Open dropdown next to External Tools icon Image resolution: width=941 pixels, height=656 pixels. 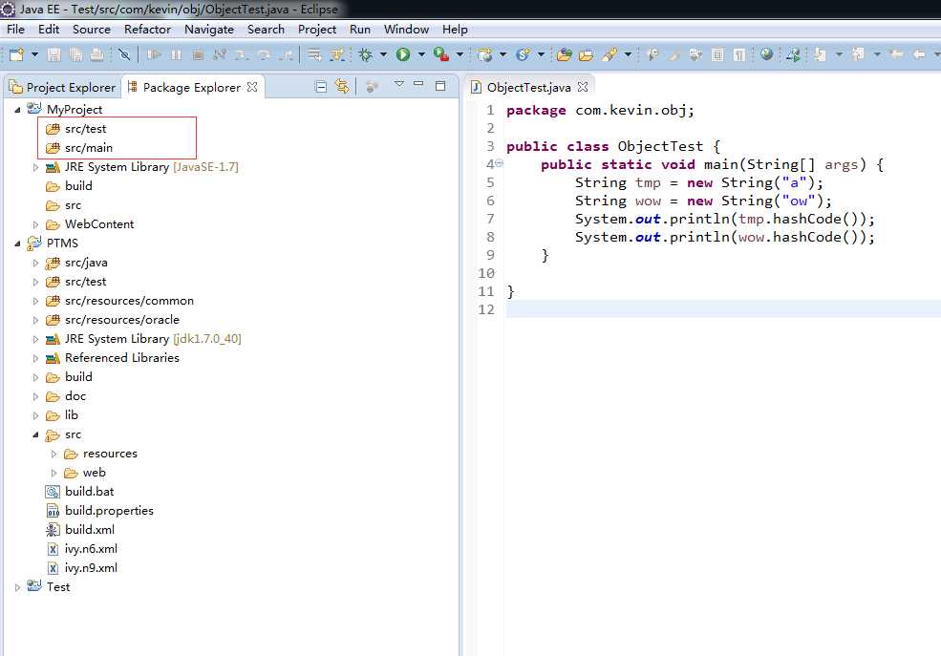pyautogui.click(x=460, y=55)
